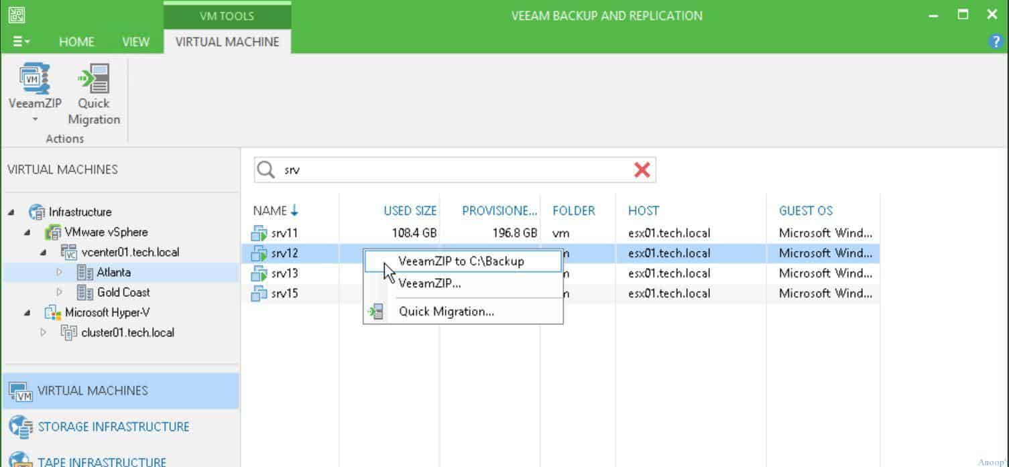Click the application logo icon in the title bar
This screenshot has width=1009, height=467.
[x=17, y=15]
